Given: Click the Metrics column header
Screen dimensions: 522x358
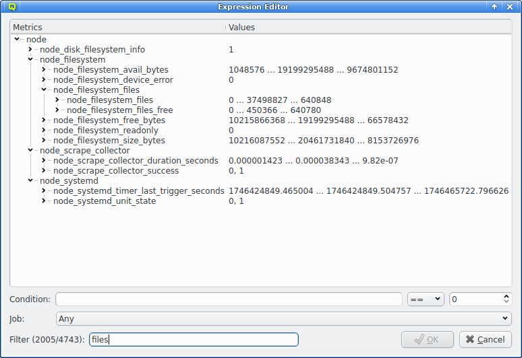Looking at the screenshot, I should click(118, 27).
